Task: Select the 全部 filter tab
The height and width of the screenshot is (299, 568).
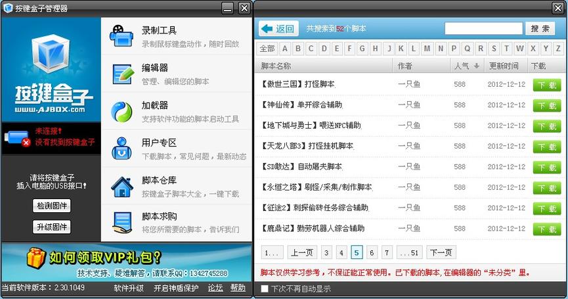Action: click(267, 49)
